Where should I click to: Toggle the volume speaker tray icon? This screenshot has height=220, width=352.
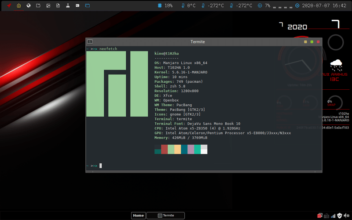coord(346,216)
